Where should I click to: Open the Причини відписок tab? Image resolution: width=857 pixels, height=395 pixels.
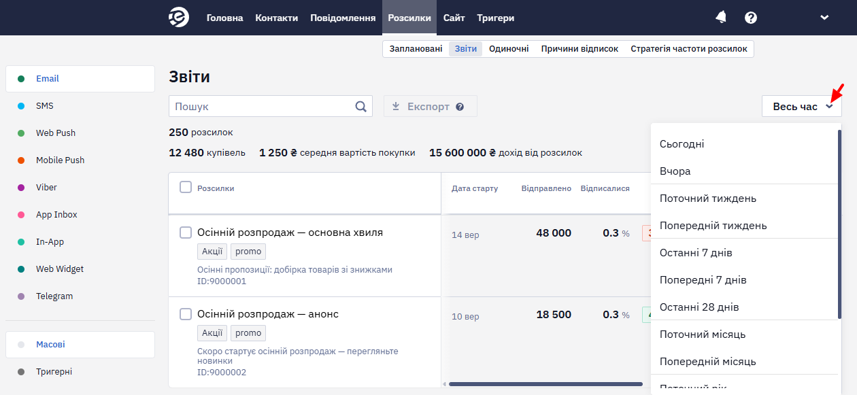pos(579,49)
